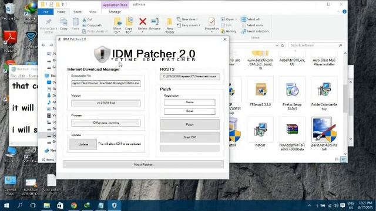This screenshot has width=376, height=211.
Task: Click the Properties ribbon icon
Action: click(211, 22)
